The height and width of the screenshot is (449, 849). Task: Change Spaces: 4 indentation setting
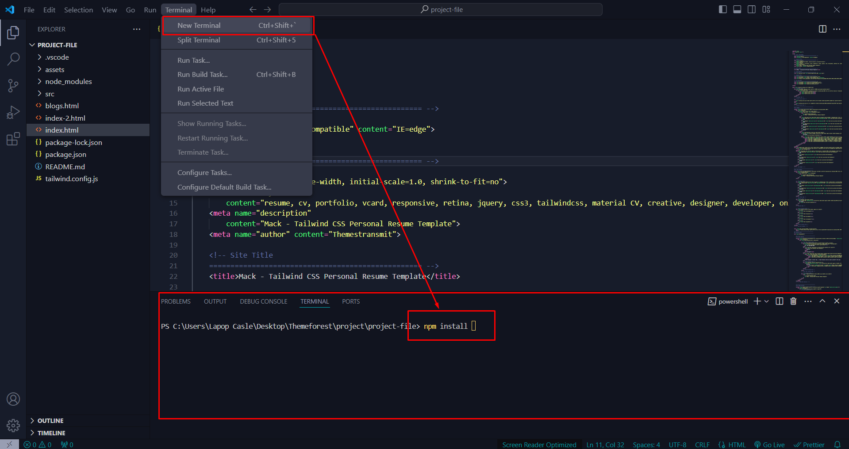point(646,445)
